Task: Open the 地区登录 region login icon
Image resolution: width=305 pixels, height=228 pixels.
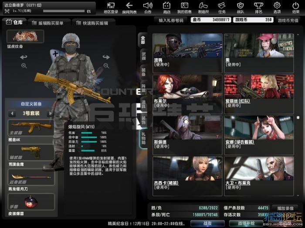Action: coord(111,8)
